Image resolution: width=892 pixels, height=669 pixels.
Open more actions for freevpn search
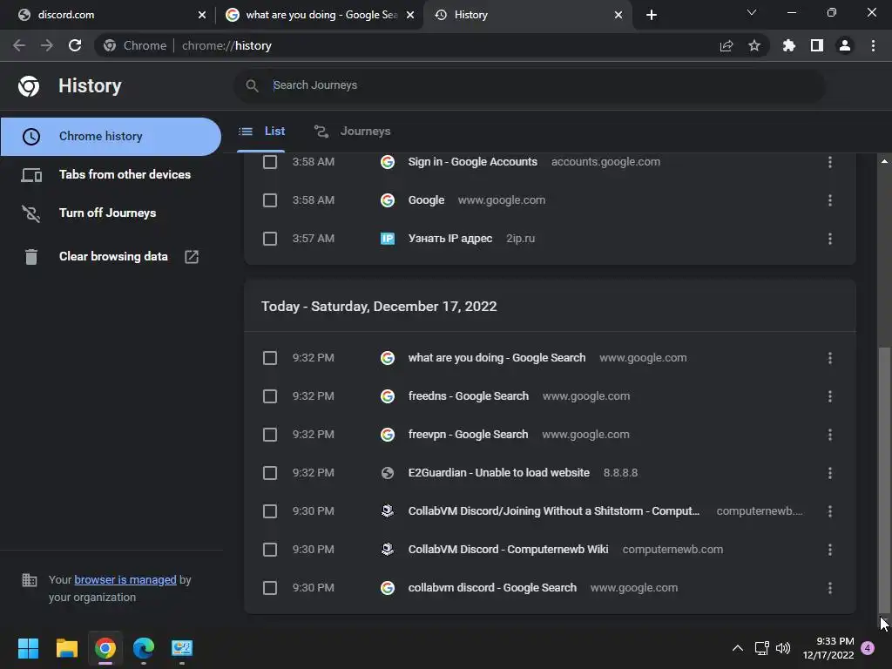pos(830,435)
